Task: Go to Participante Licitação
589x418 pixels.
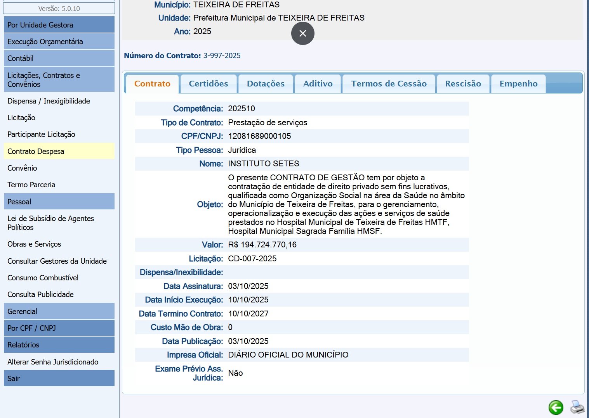Action: [59, 134]
